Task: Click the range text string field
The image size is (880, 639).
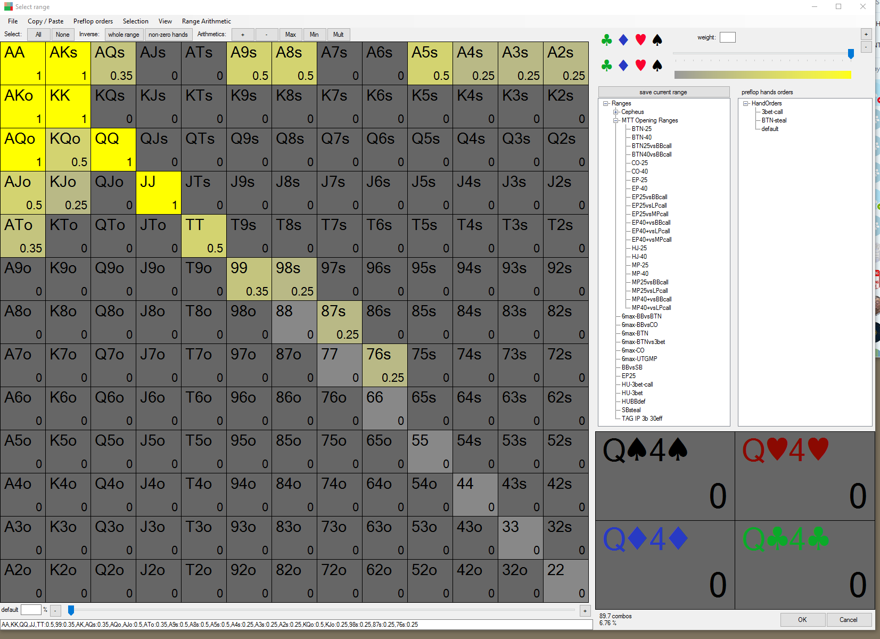Action: (x=297, y=625)
